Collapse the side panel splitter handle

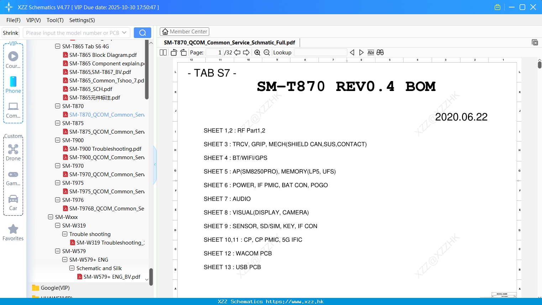coord(155,165)
